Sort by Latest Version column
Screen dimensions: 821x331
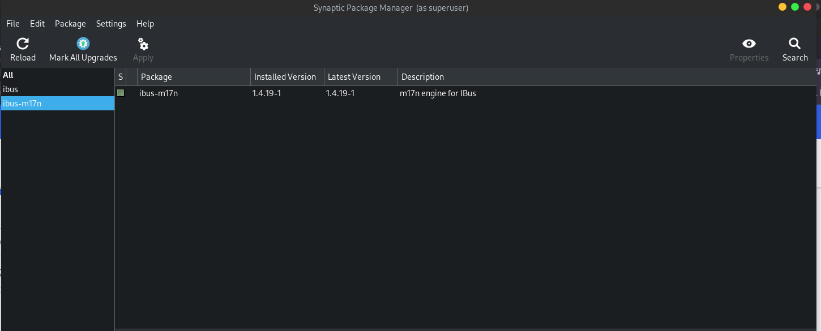(x=361, y=77)
